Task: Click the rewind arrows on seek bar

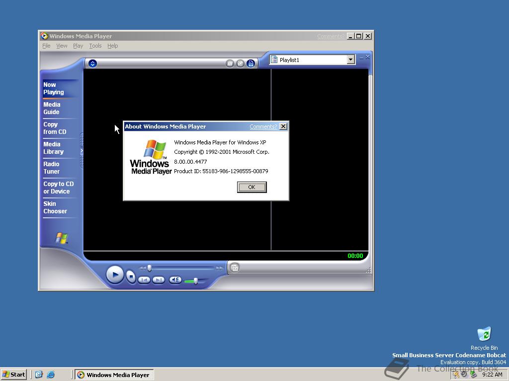Action: (x=143, y=268)
